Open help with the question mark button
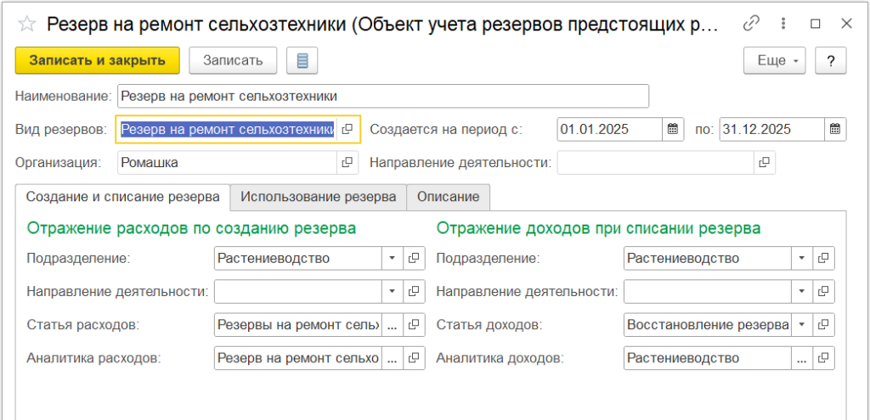 point(831,60)
